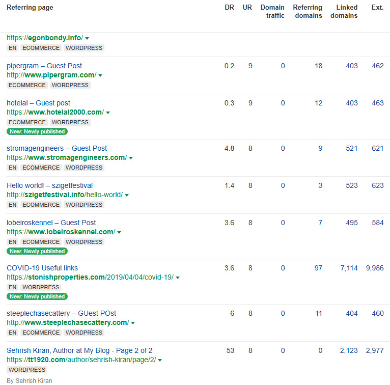Sort by Referring domains column header
Viewport: 390px width, 385px height.
(x=308, y=11)
